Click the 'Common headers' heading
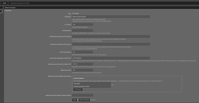This screenshot has height=103, width=199. coord(79,78)
